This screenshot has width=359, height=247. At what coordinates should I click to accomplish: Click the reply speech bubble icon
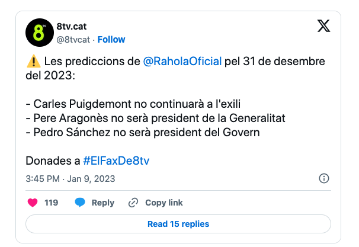(x=80, y=203)
